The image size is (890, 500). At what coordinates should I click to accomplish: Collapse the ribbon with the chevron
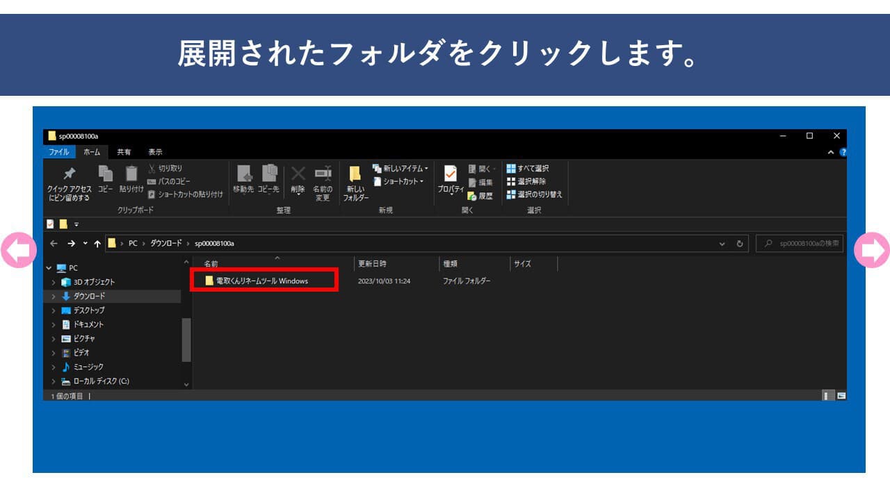click(831, 152)
